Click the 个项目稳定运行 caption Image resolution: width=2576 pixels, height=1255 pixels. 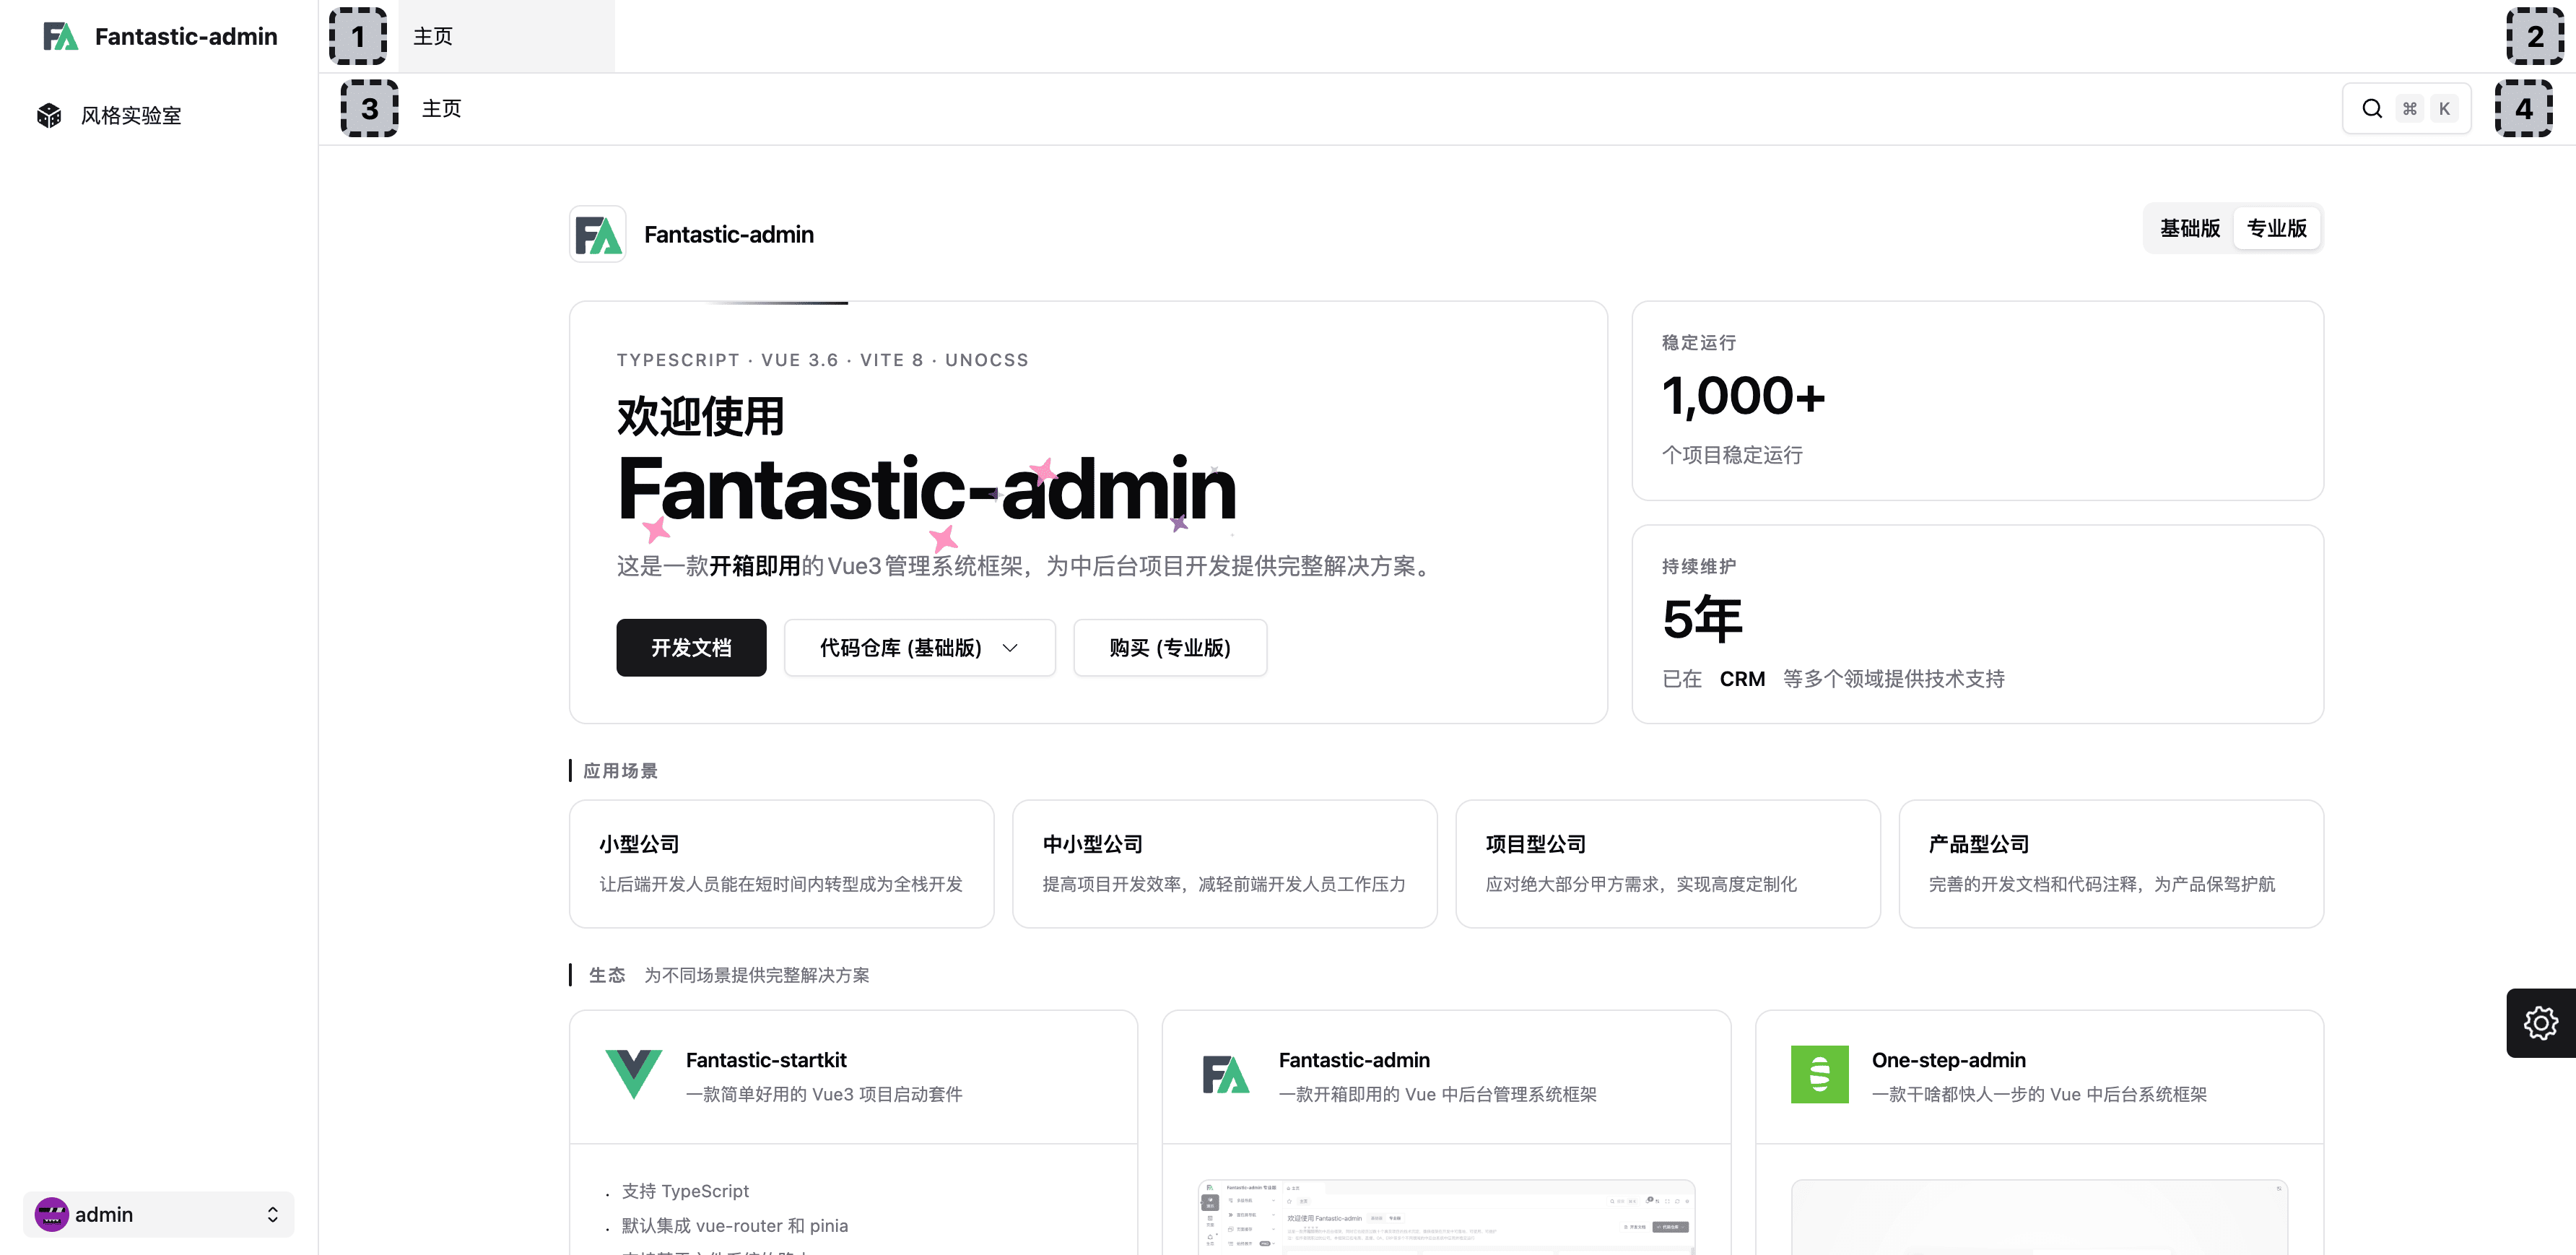(1732, 455)
